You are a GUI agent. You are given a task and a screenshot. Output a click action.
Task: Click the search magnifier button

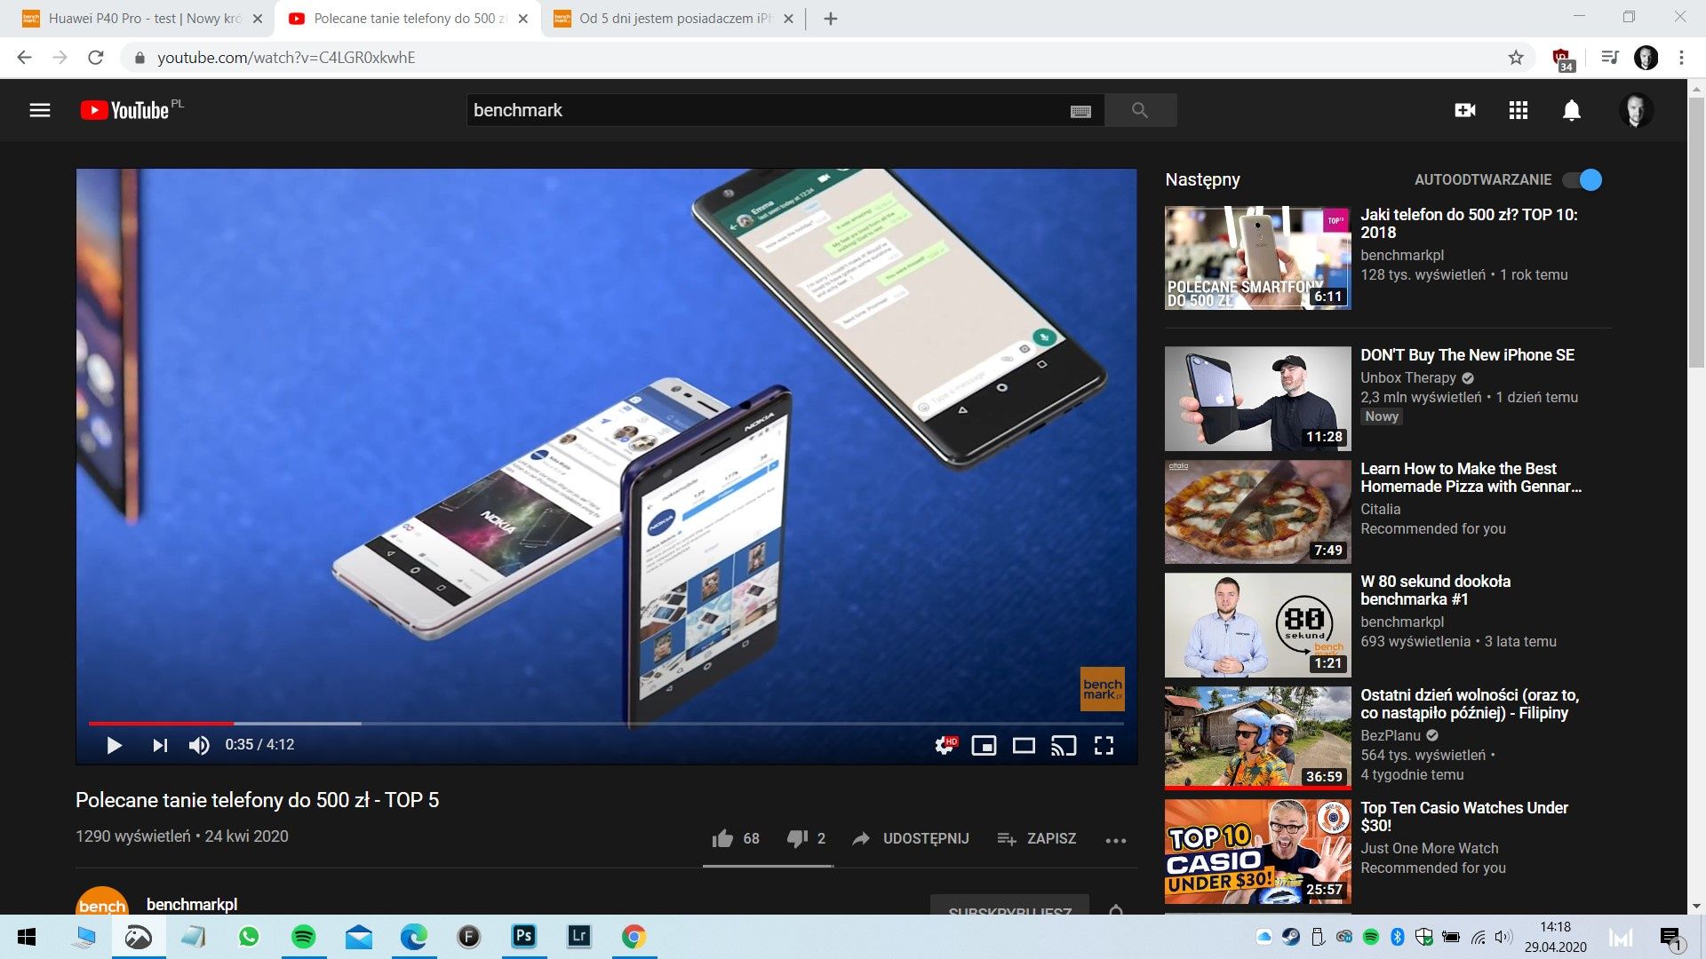point(1140,110)
